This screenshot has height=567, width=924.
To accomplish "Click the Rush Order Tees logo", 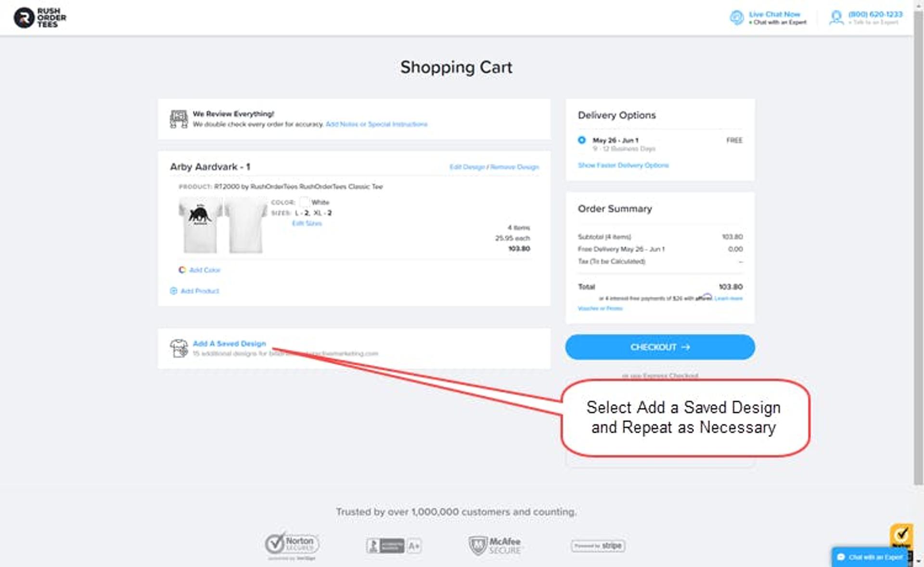I will tap(39, 18).
